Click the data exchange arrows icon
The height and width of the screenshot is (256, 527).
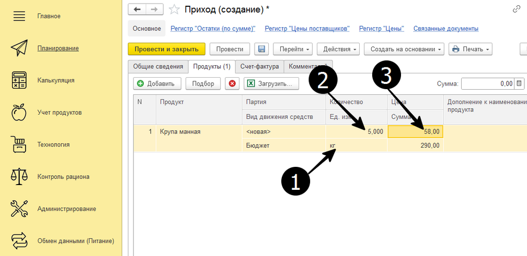pos(19,241)
